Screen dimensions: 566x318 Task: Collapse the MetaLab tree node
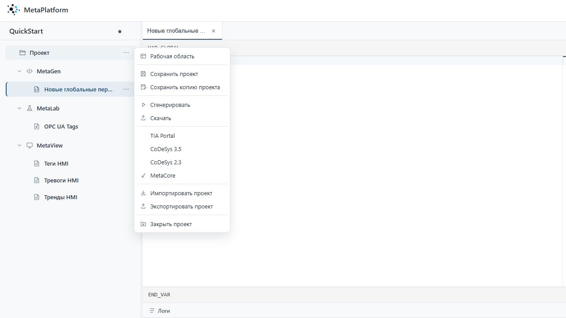click(x=19, y=108)
